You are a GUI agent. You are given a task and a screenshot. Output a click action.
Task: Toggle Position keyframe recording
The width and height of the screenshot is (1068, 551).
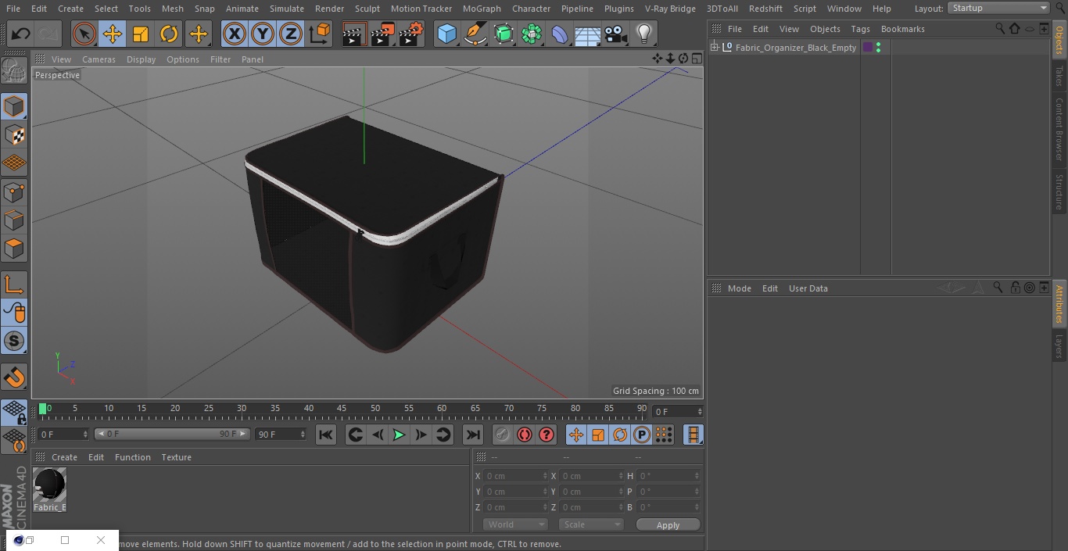point(576,435)
